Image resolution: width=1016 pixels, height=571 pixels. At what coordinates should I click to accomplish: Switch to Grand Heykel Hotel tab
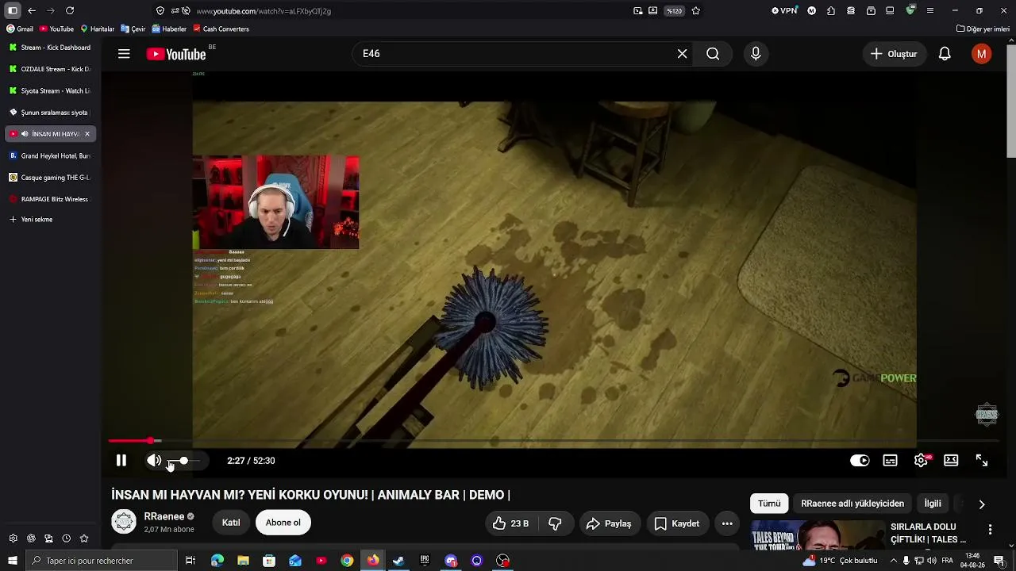tap(51, 155)
